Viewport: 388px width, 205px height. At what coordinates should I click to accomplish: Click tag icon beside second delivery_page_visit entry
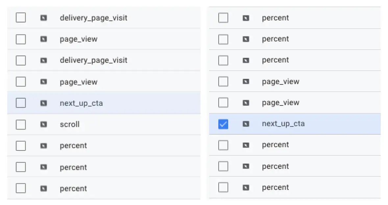pos(43,60)
